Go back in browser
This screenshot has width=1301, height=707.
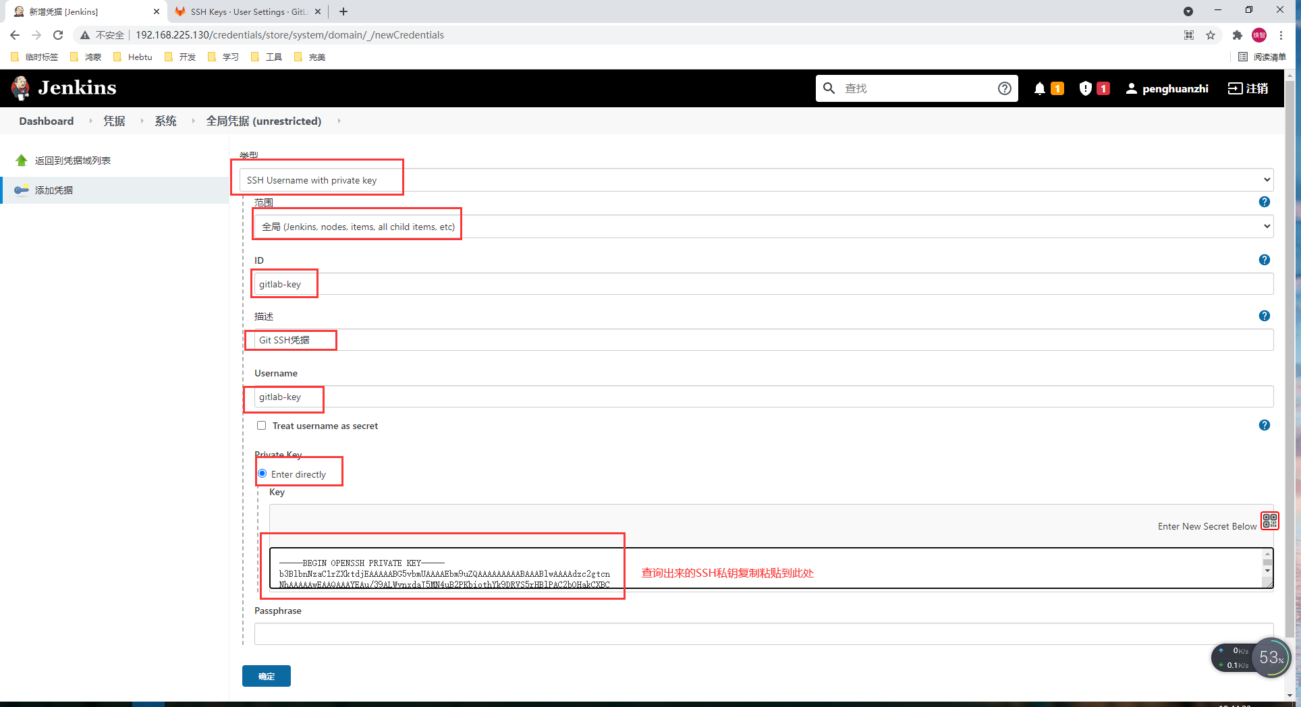tap(15, 35)
